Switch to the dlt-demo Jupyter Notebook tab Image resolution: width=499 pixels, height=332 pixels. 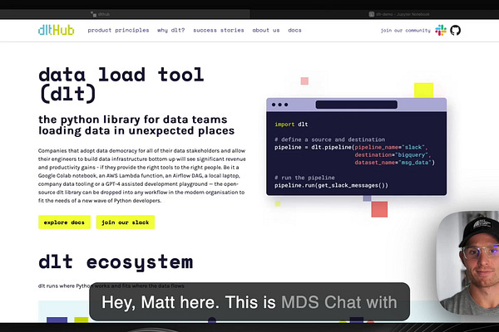(x=399, y=14)
